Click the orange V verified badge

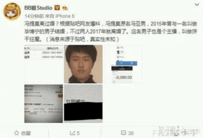(57, 8)
